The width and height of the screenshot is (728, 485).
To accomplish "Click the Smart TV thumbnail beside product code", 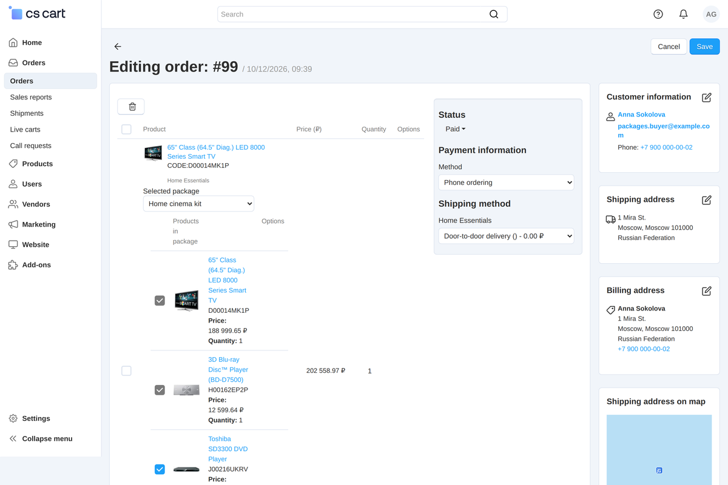I will point(153,153).
